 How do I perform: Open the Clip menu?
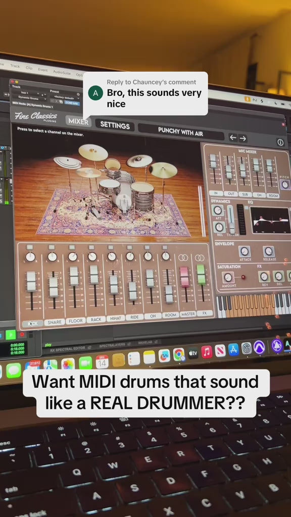click(29, 68)
